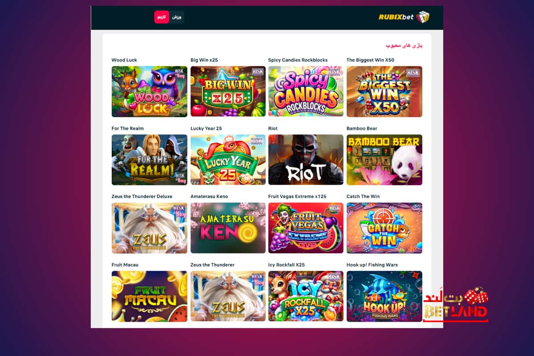The height and width of the screenshot is (356, 534).
Task: Select the Catch The Win game thumbnail
Action: (384, 228)
